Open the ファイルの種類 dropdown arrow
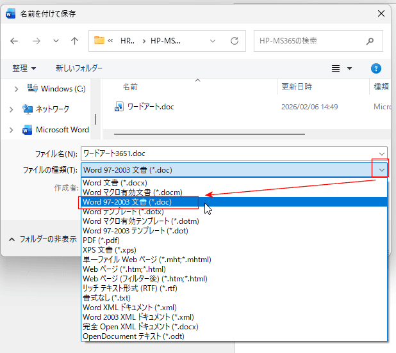Image resolution: width=396 pixels, height=353 pixels. pyautogui.click(x=382, y=170)
